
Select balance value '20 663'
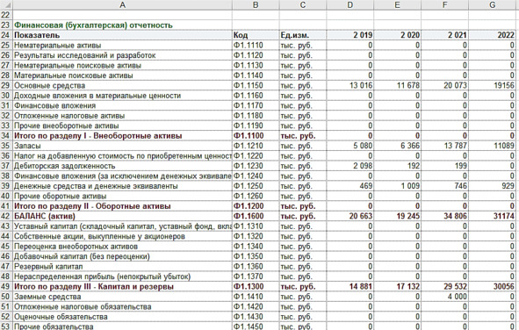point(350,216)
